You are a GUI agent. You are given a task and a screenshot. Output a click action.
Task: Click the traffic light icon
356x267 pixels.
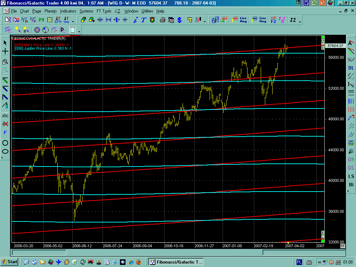tap(152, 20)
